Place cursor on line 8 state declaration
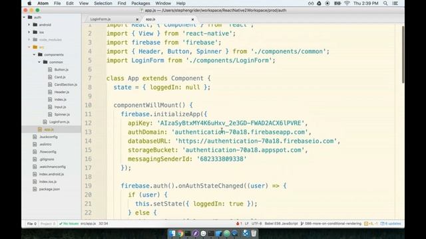426x239 pixels. [x=162, y=87]
